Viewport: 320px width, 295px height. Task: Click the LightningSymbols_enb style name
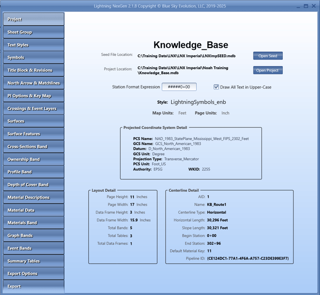click(198, 102)
